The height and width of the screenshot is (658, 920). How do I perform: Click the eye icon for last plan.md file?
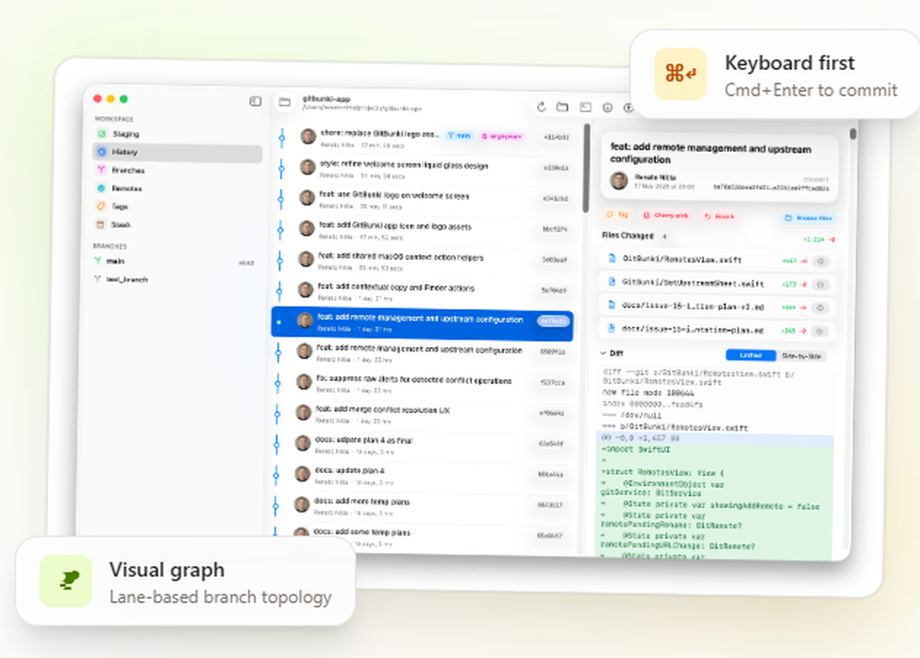(821, 331)
